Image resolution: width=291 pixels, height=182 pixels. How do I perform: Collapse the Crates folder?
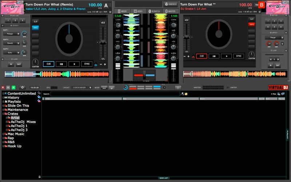[3, 114]
